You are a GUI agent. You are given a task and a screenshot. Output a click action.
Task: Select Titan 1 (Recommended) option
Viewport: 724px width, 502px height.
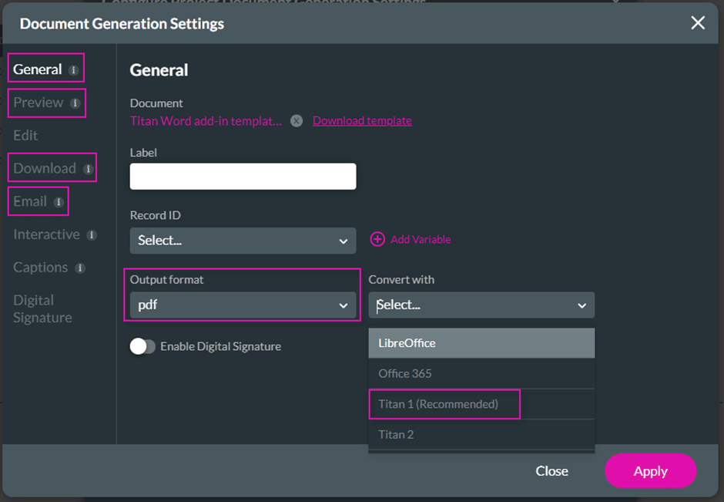pos(438,404)
